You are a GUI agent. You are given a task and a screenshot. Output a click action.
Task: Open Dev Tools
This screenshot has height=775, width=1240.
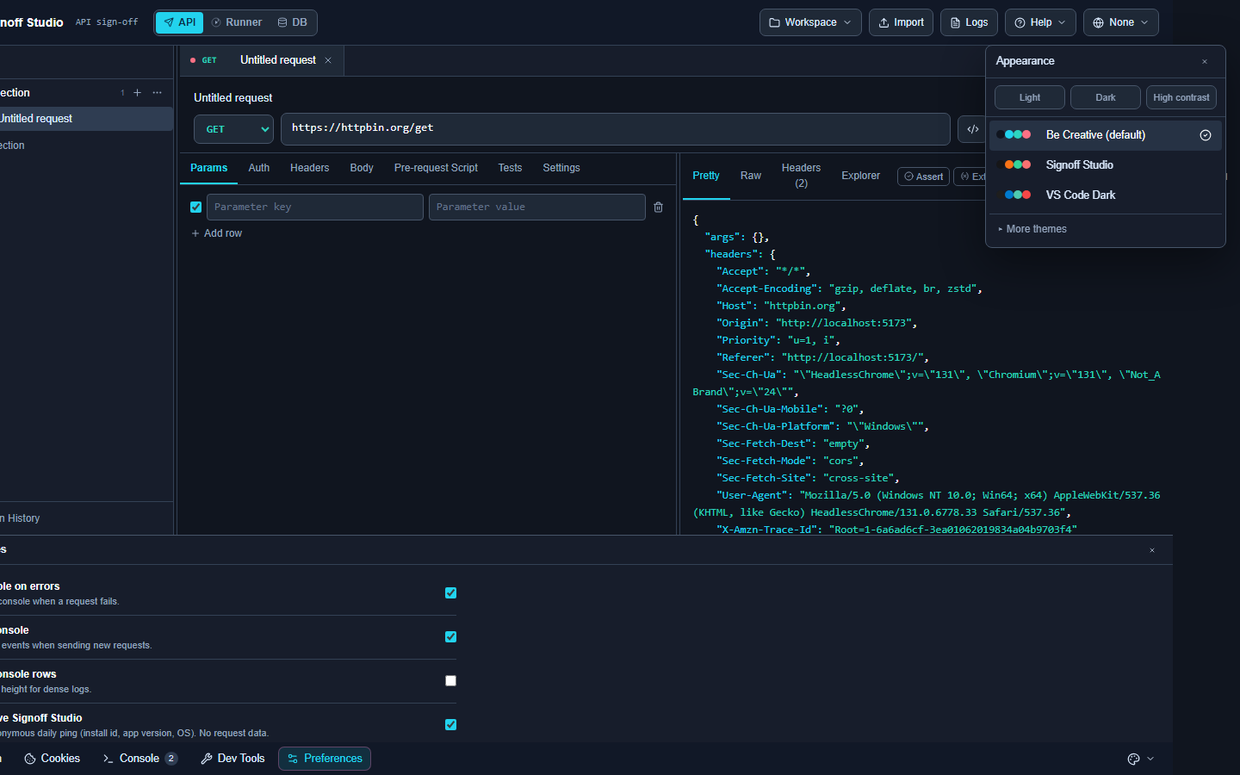coord(232,759)
